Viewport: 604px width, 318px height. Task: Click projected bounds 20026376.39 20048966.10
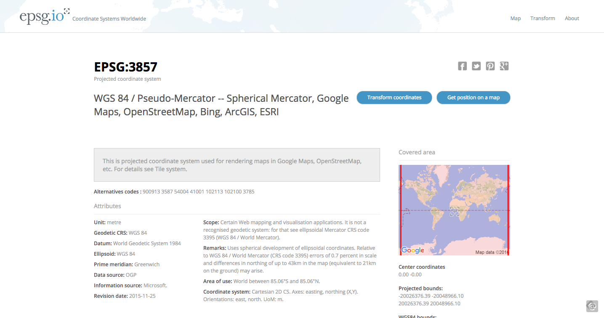click(x=429, y=304)
